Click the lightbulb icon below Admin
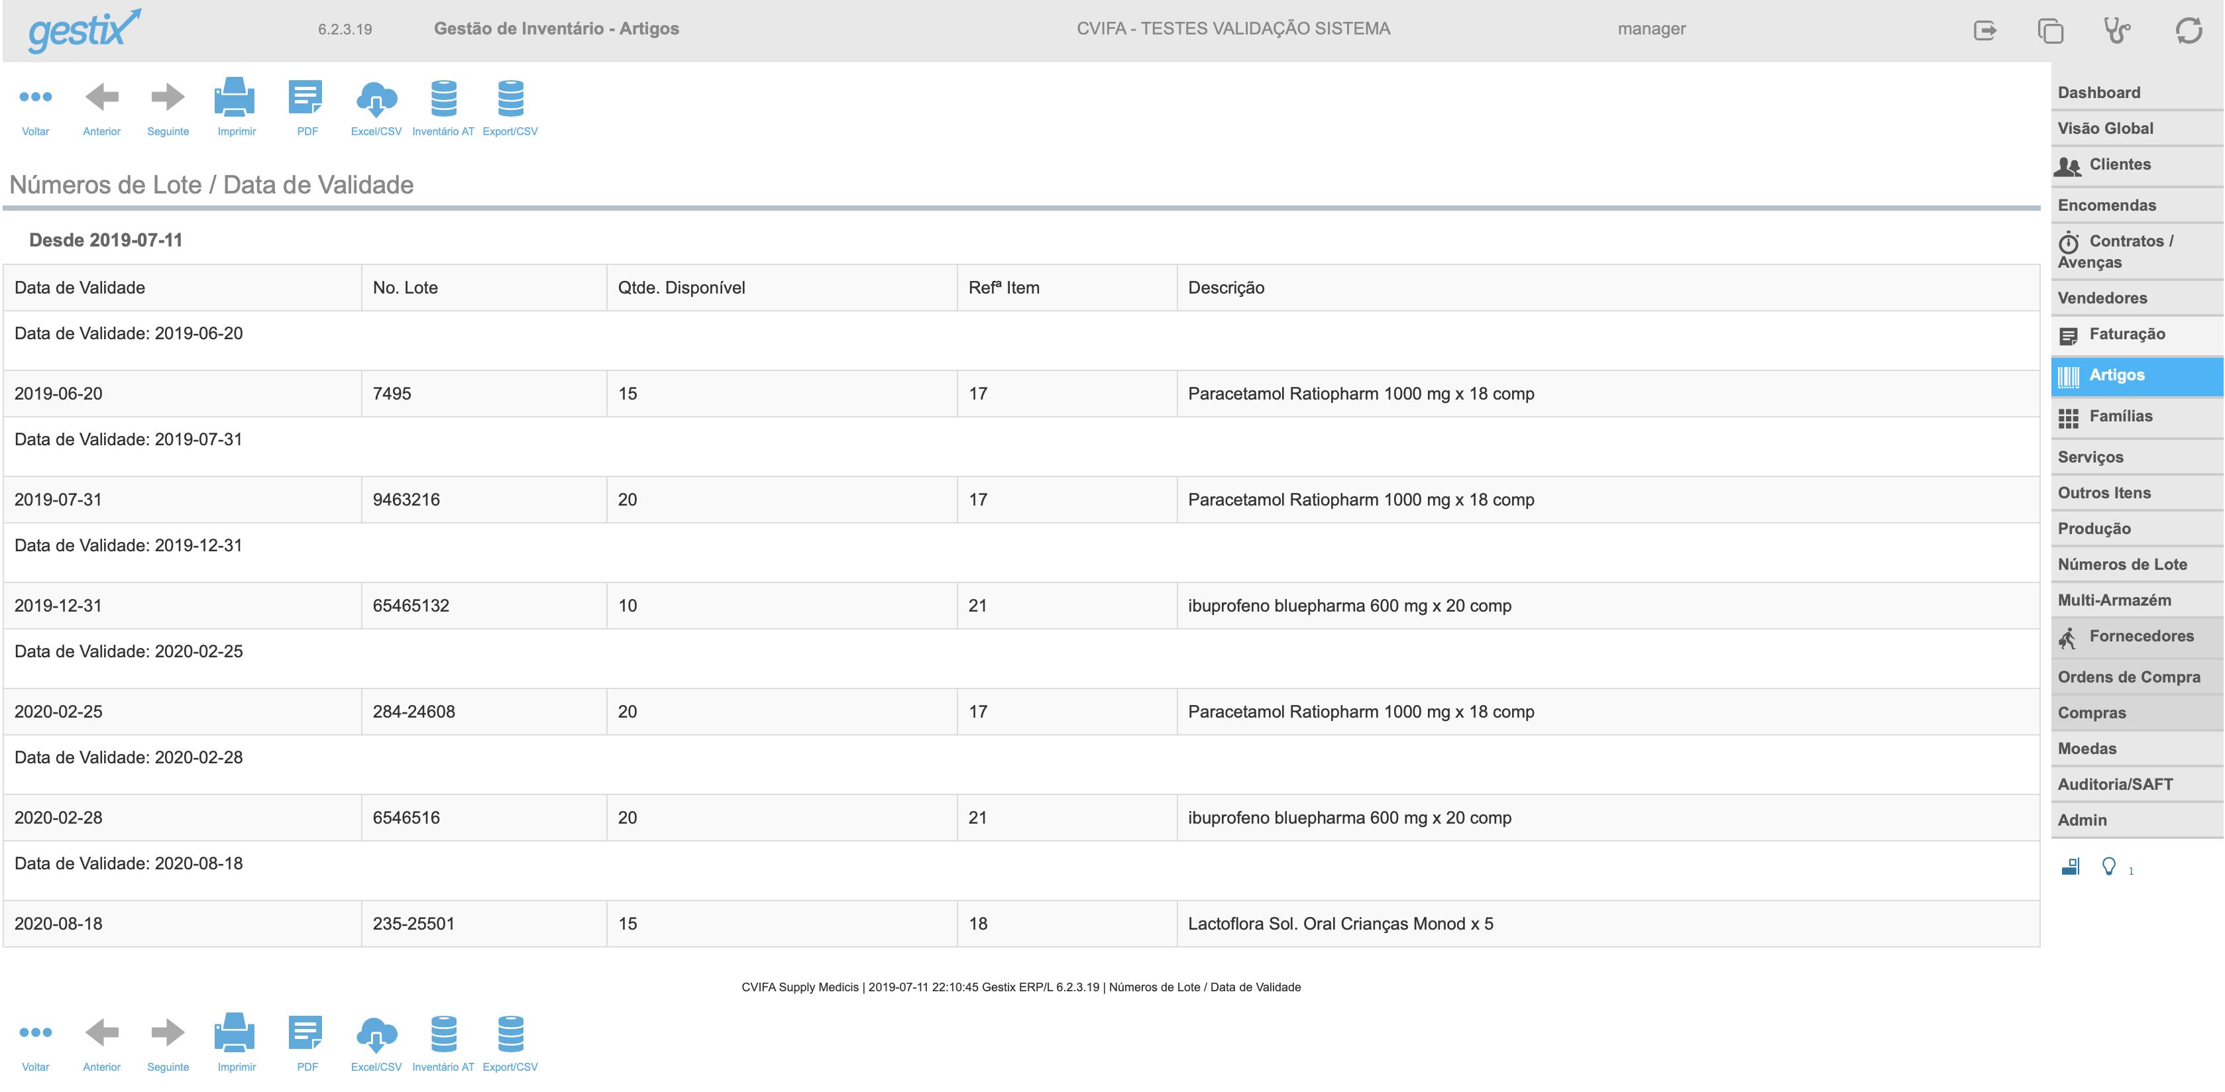 [2108, 867]
